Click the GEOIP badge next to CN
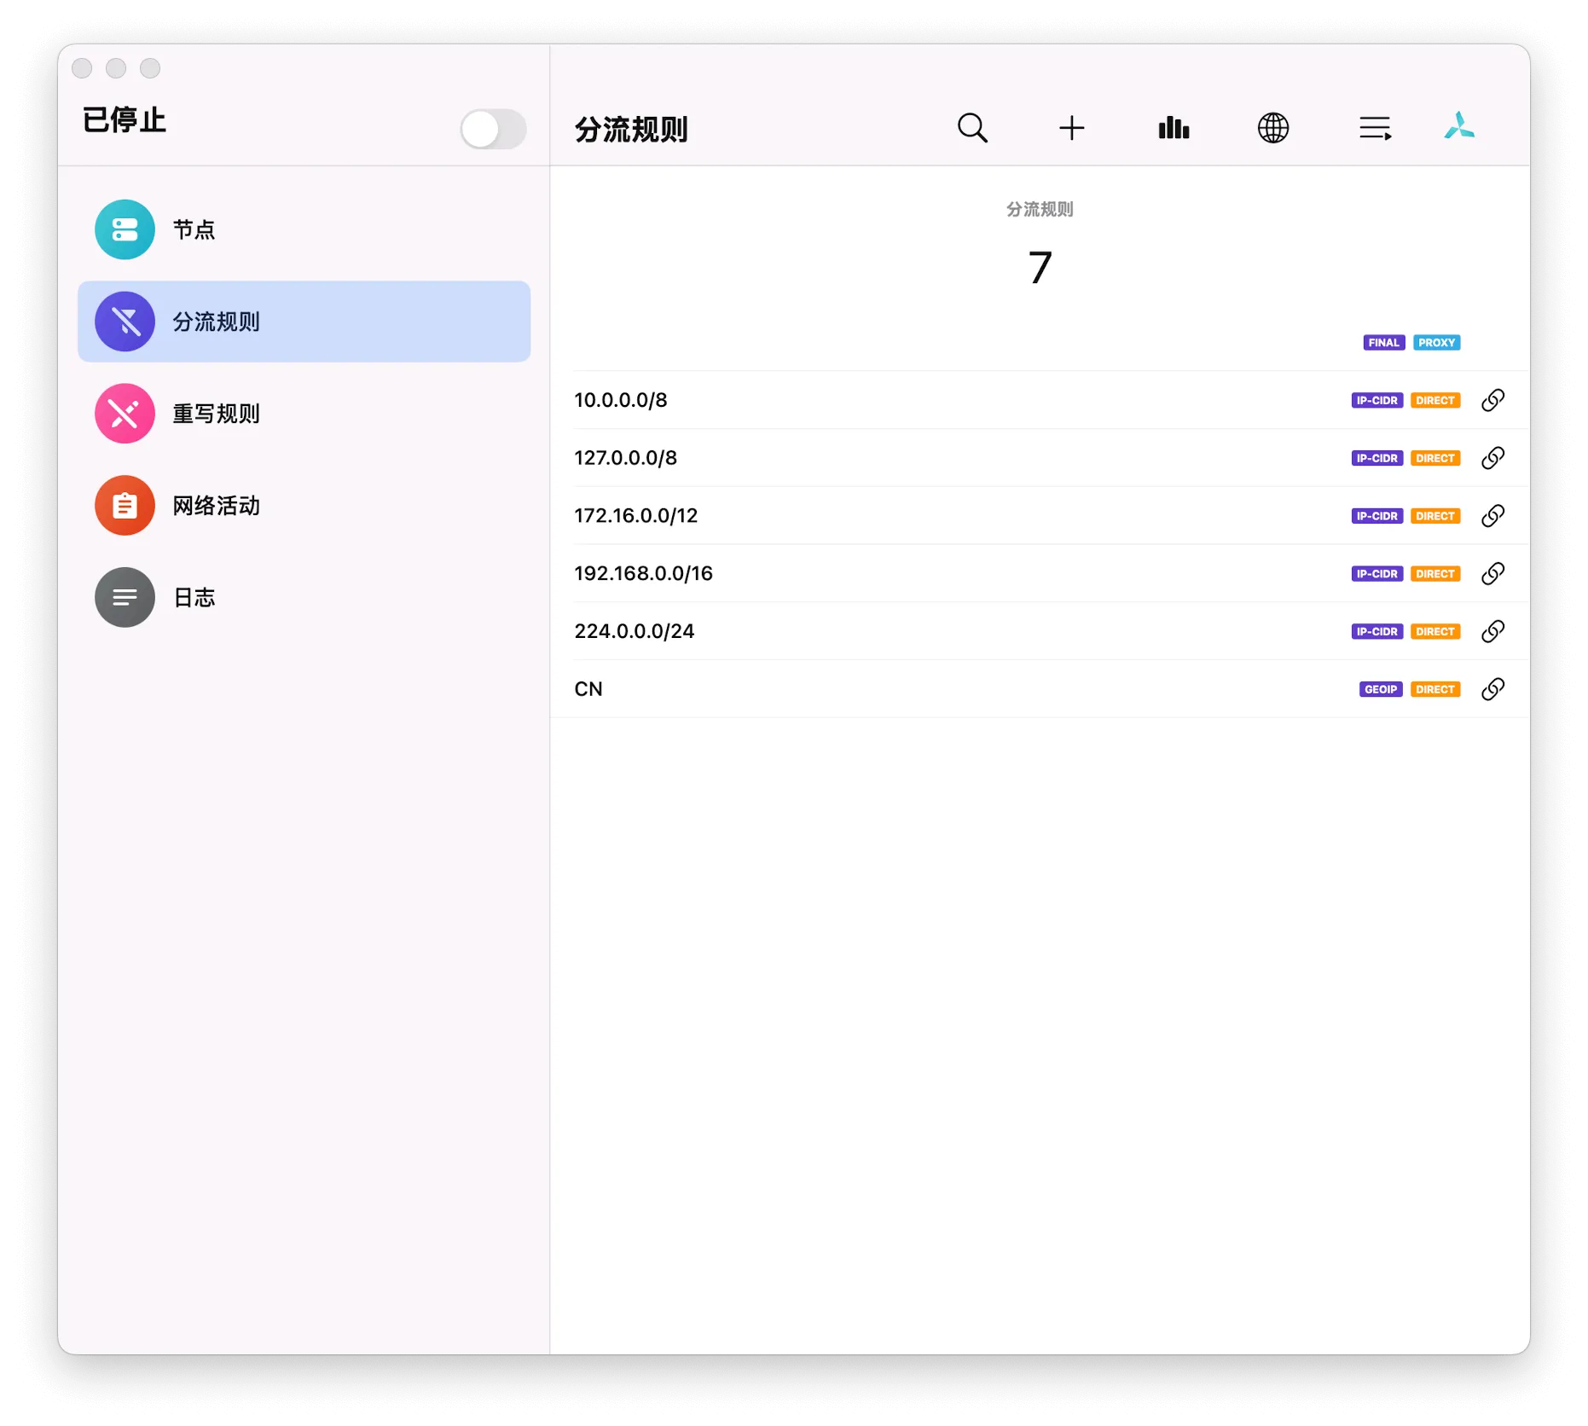This screenshot has width=1588, height=1426. click(x=1380, y=689)
